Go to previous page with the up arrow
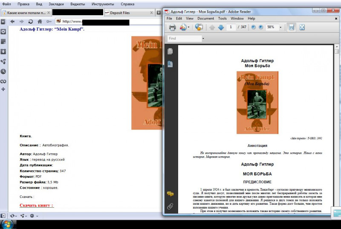Viewport: 341px width, 229px height. click(212, 27)
